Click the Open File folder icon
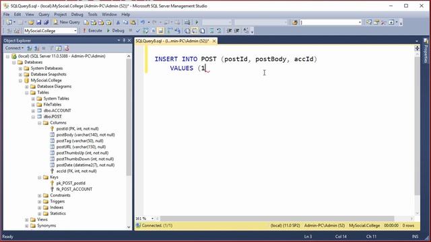This screenshot has height=242, width=431. point(31,22)
